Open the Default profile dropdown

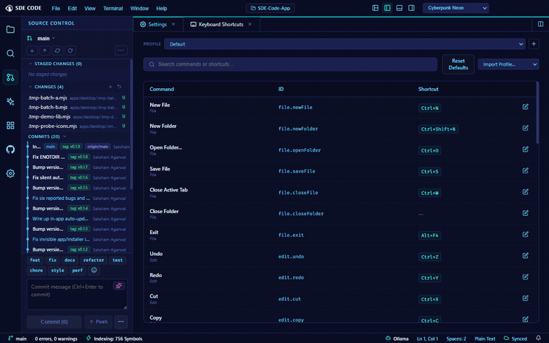(x=345, y=44)
